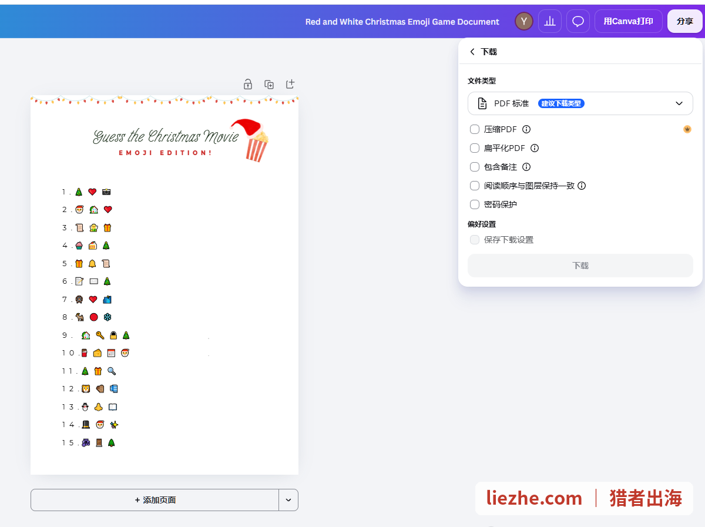Check the 包含备注 option
The height and width of the screenshot is (527, 705).
coord(475,167)
